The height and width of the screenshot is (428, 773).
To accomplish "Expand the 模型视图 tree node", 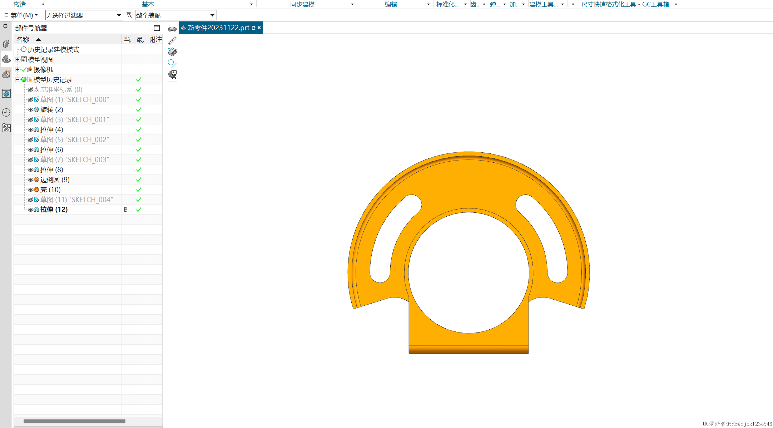I will [x=18, y=59].
